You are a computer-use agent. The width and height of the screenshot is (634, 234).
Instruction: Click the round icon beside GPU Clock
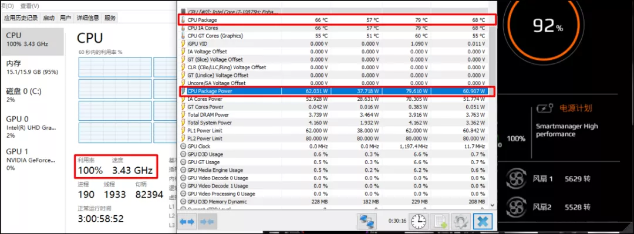(183, 146)
